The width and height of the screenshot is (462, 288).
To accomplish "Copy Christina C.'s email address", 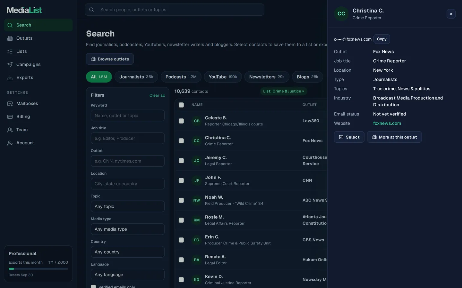I will click(x=382, y=39).
